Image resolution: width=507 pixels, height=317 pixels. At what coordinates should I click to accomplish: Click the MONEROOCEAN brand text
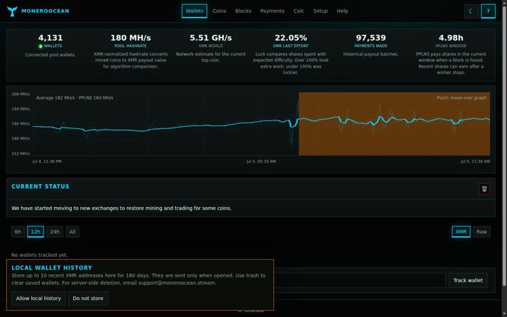click(x=45, y=11)
